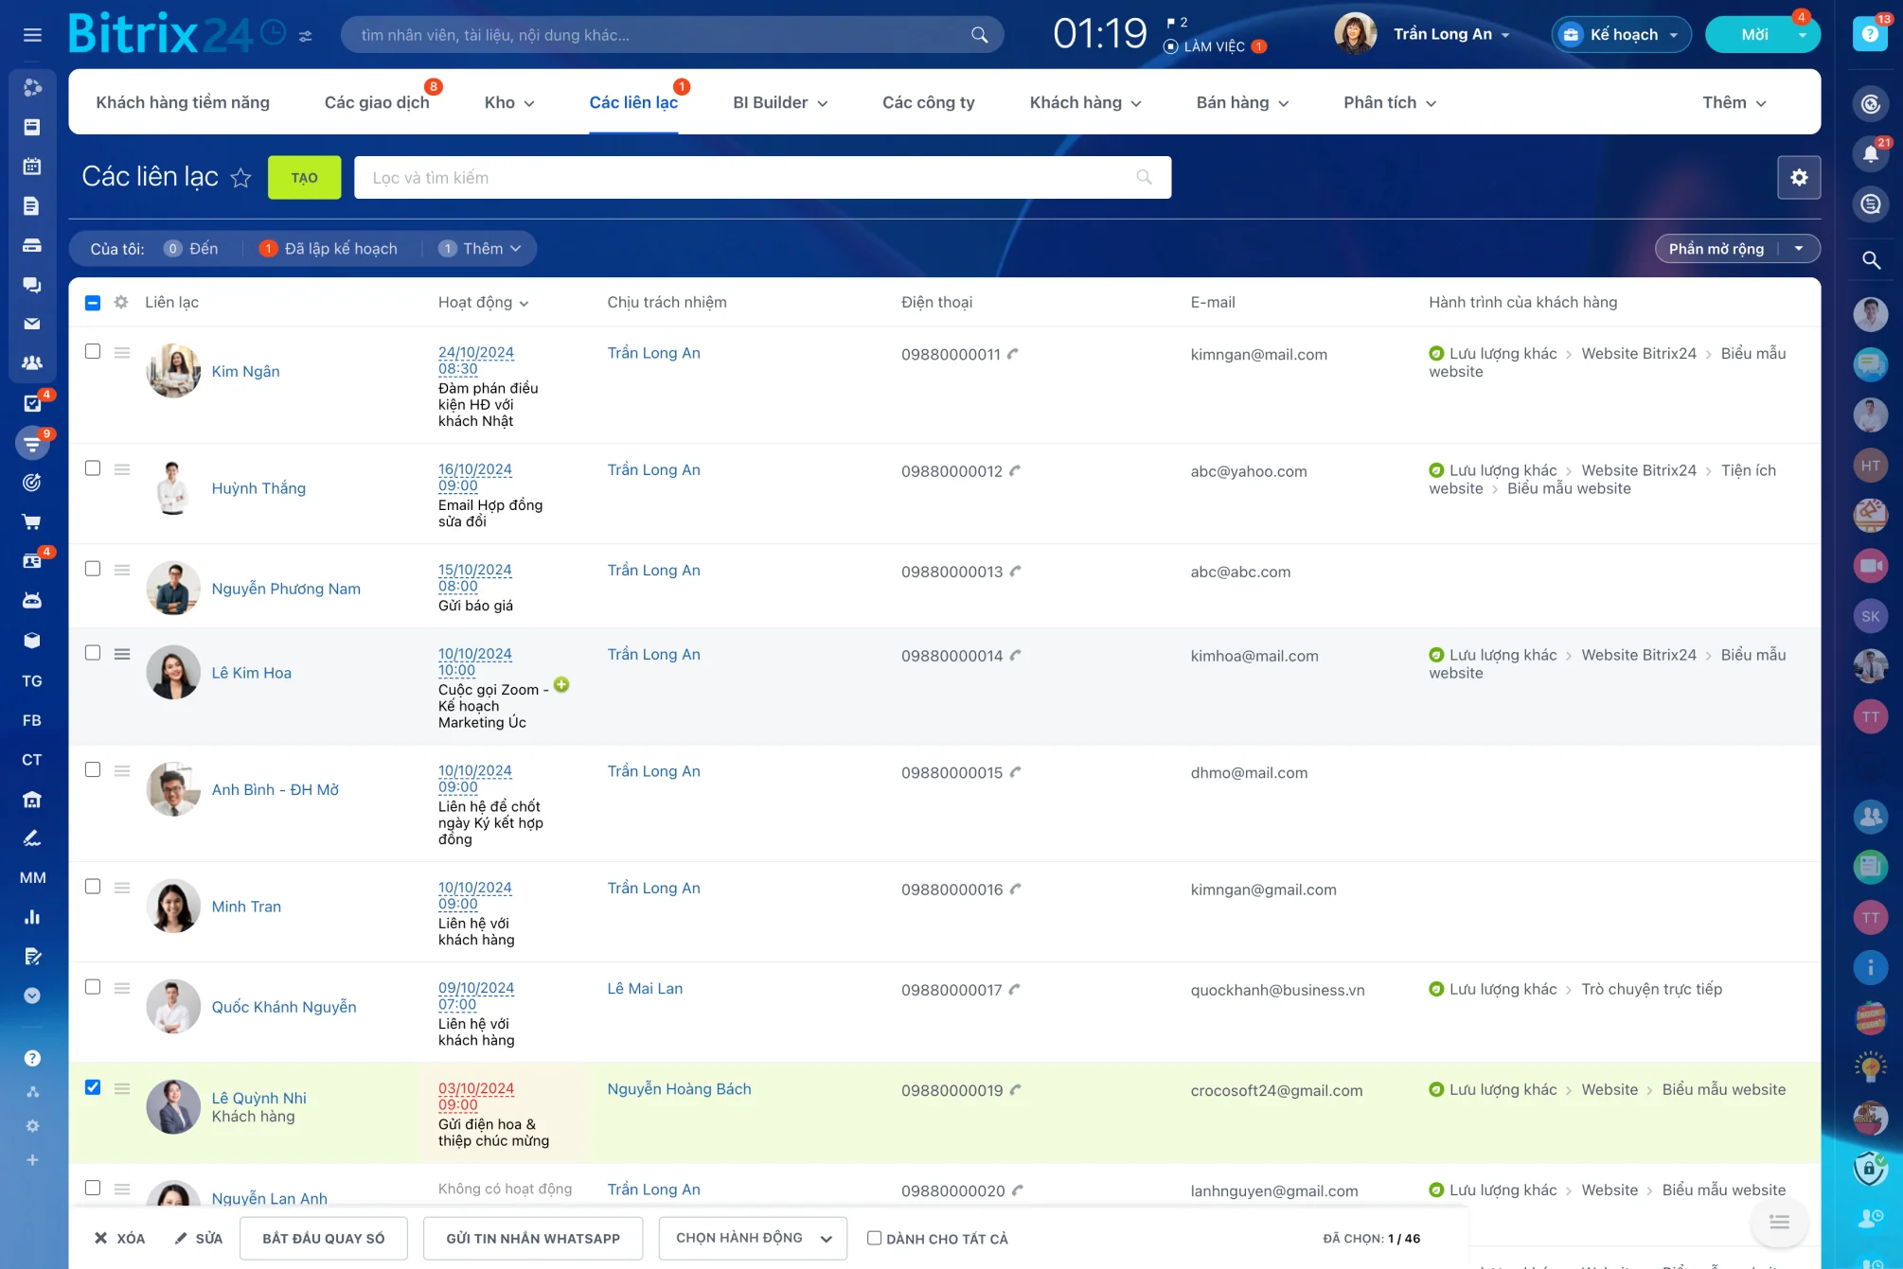Enable the Dành cho tất cả checkbox
The height and width of the screenshot is (1269, 1903).
click(x=874, y=1238)
